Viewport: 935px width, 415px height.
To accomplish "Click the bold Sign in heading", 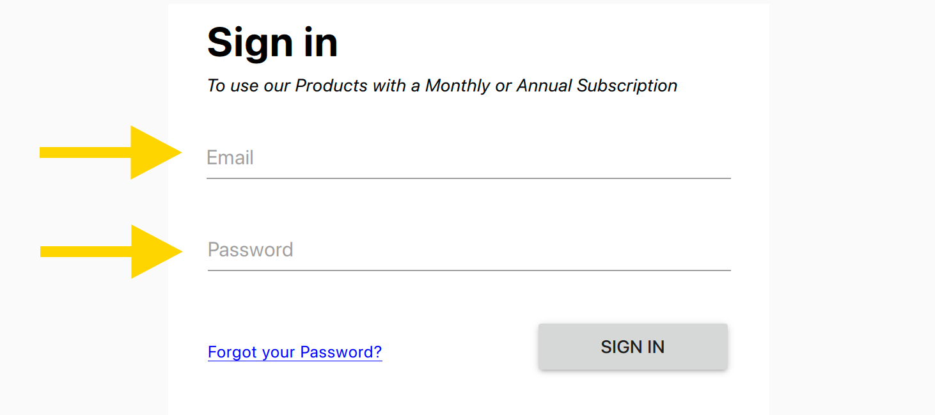I will pos(272,43).
